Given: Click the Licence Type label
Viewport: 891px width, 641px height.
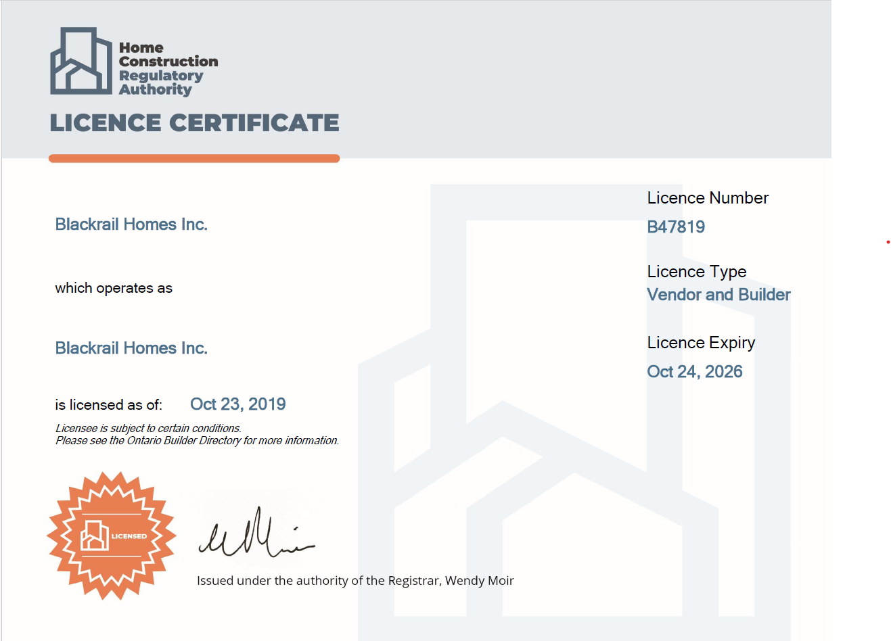Looking at the screenshot, I should coord(697,272).
